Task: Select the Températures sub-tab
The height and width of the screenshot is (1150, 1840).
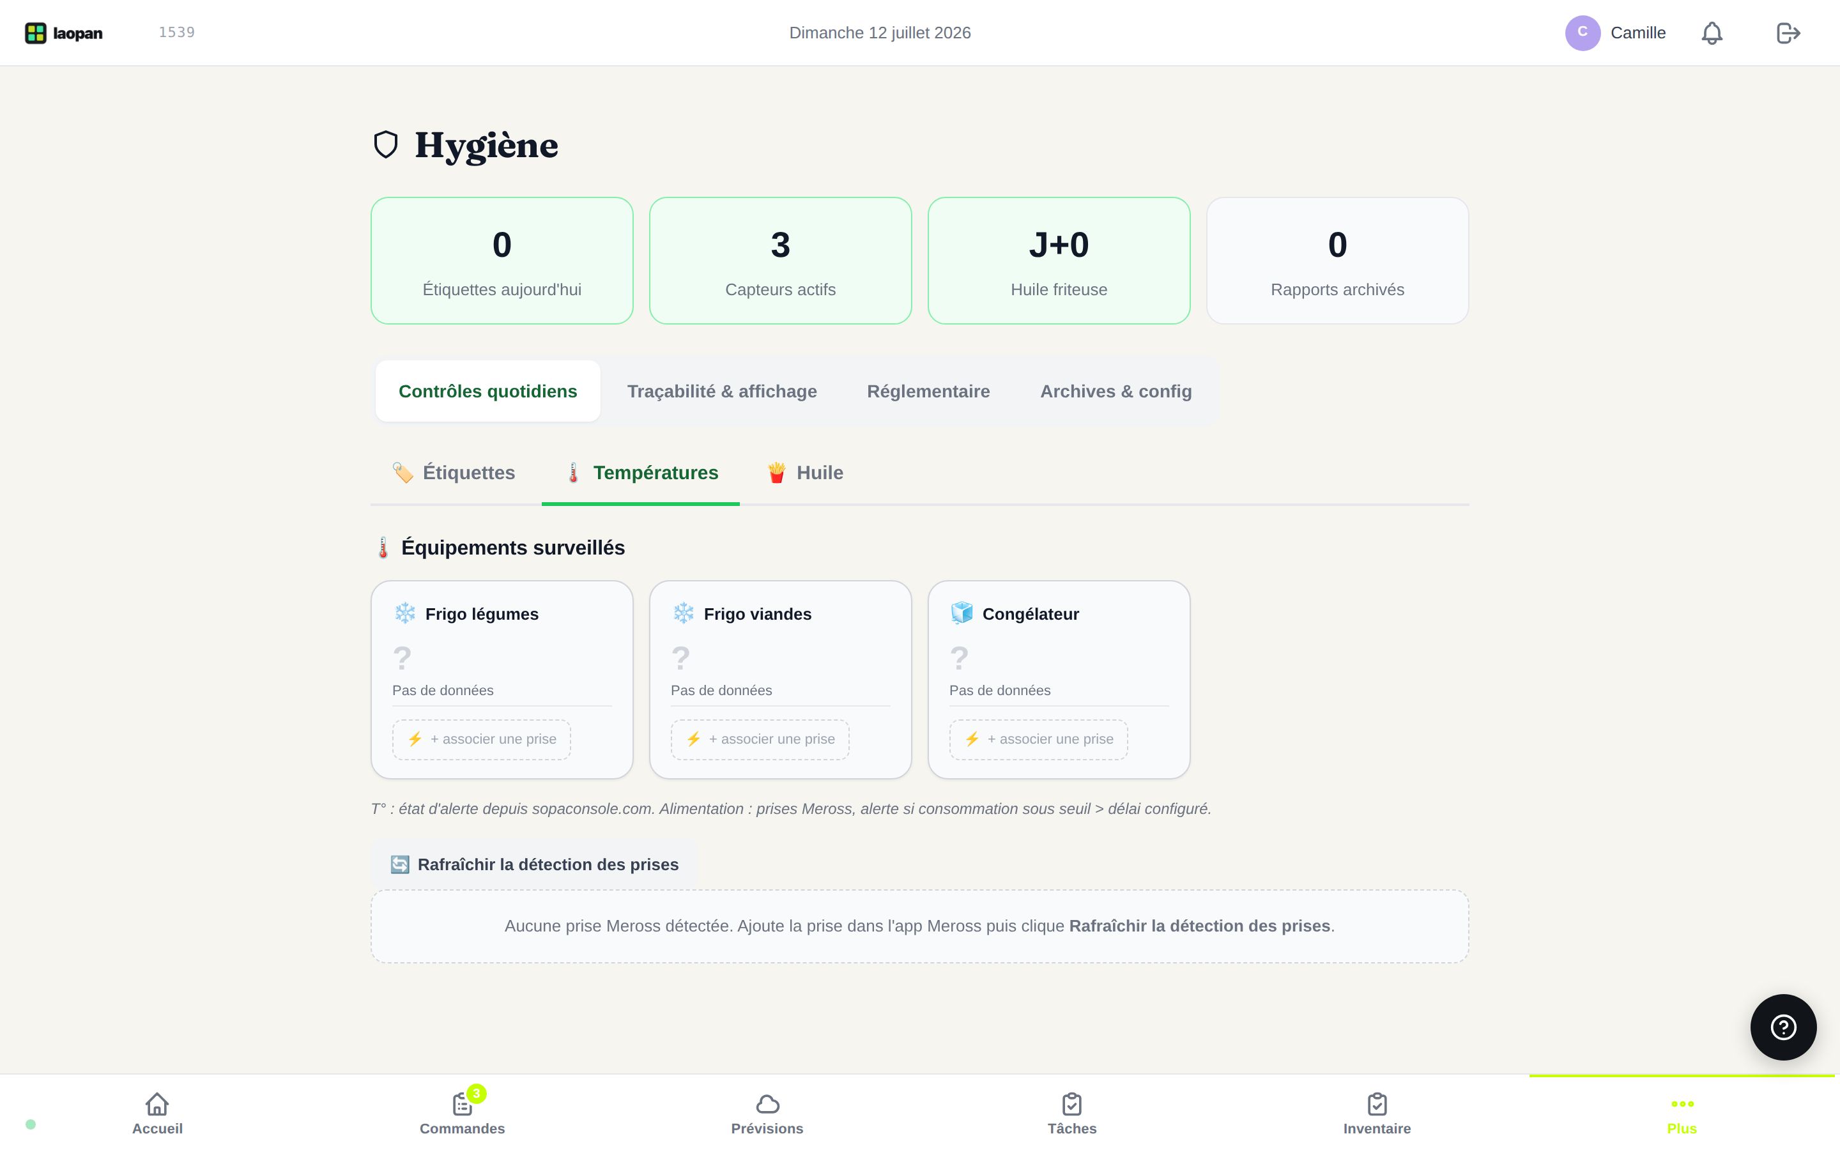Action: pos(640,472)
